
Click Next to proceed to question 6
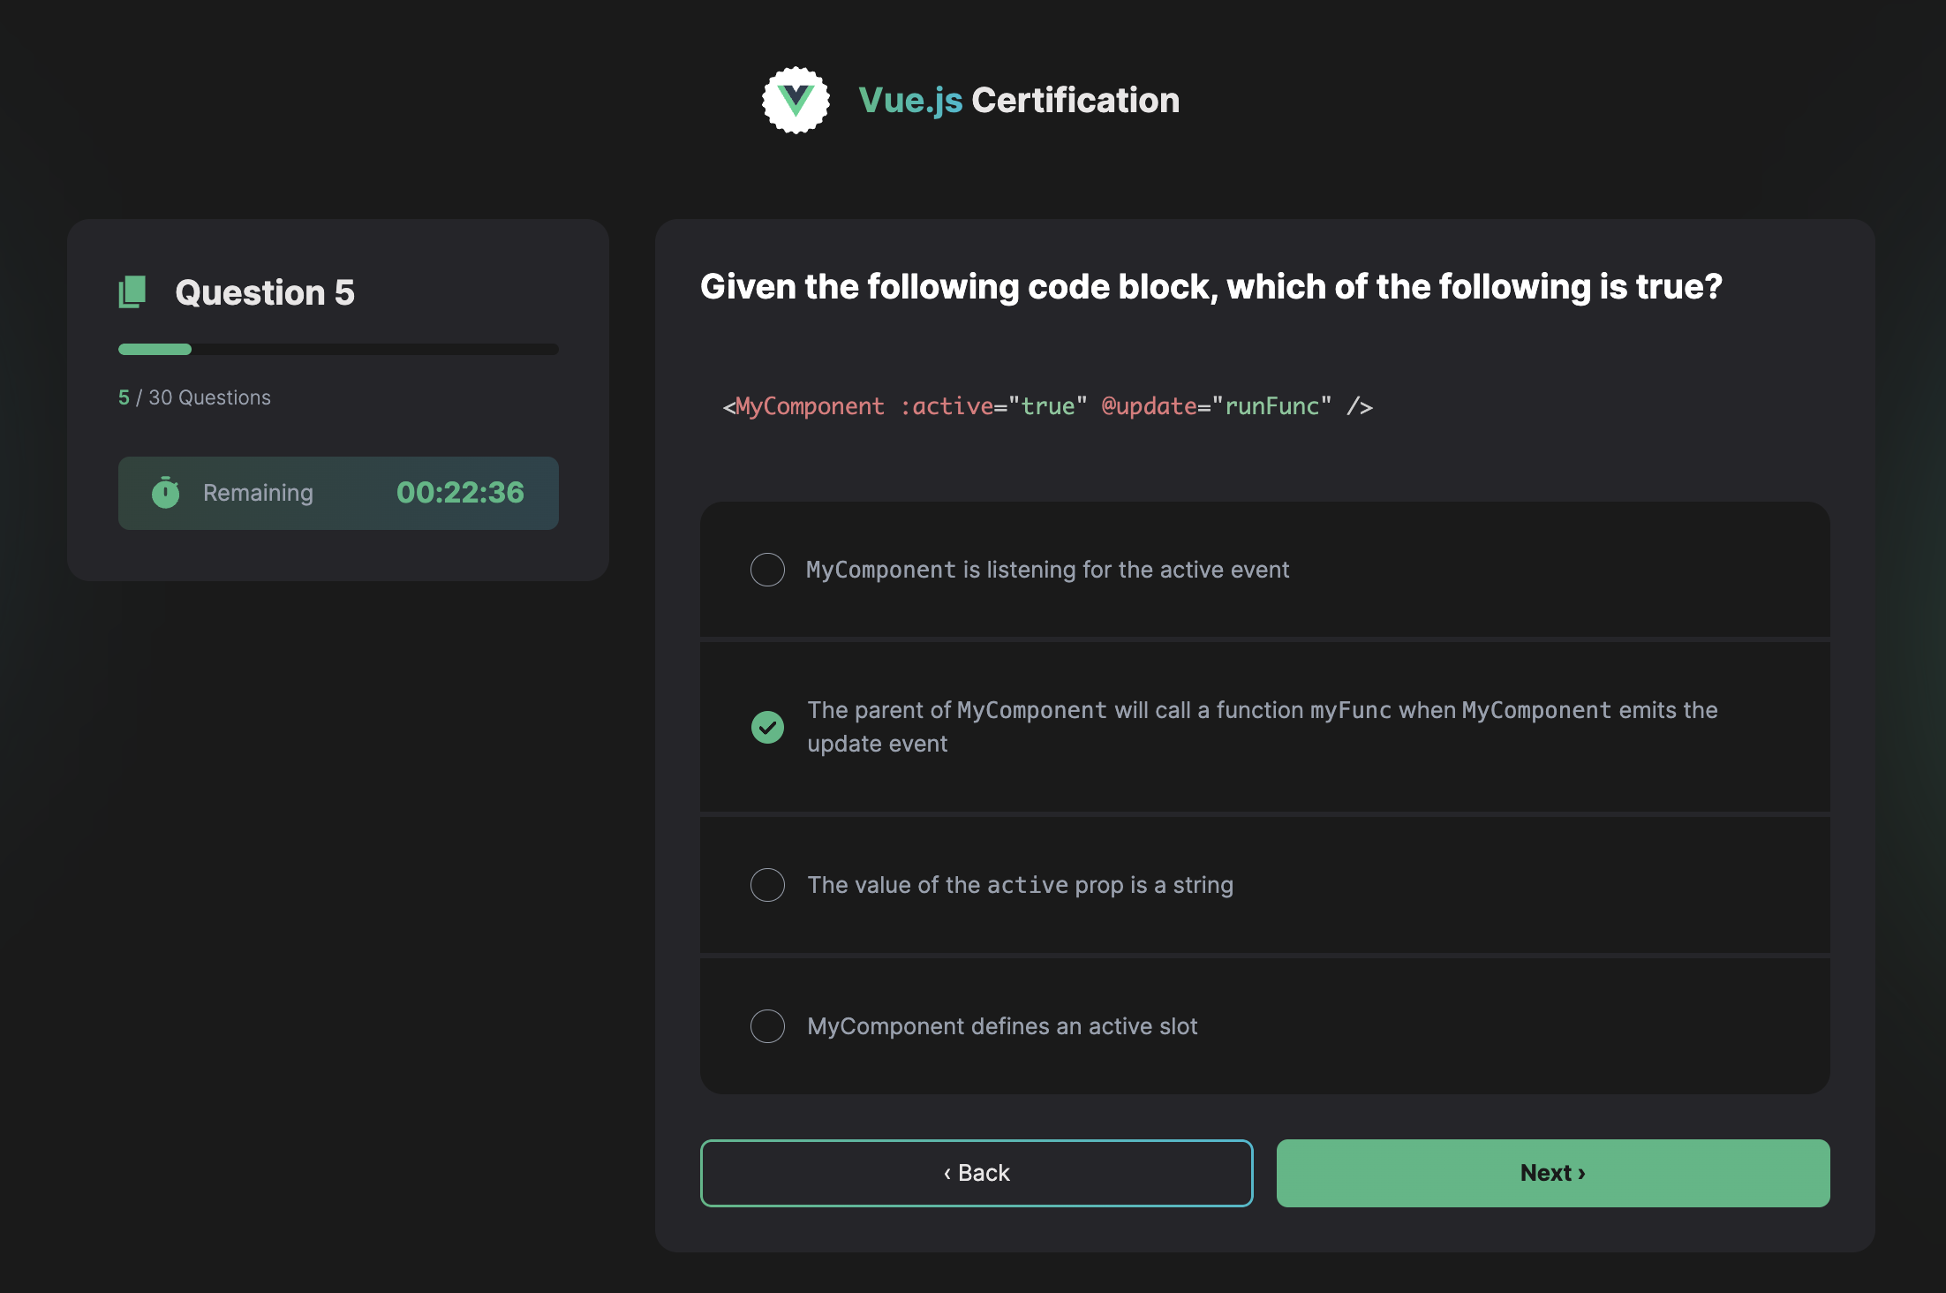1553,1173
